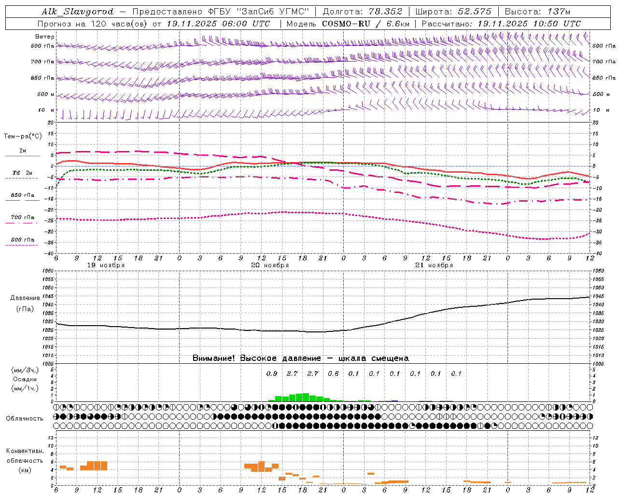Click the Широта: 52.575 value
This screenshot has height=494, width=618.
coord(453,12)
